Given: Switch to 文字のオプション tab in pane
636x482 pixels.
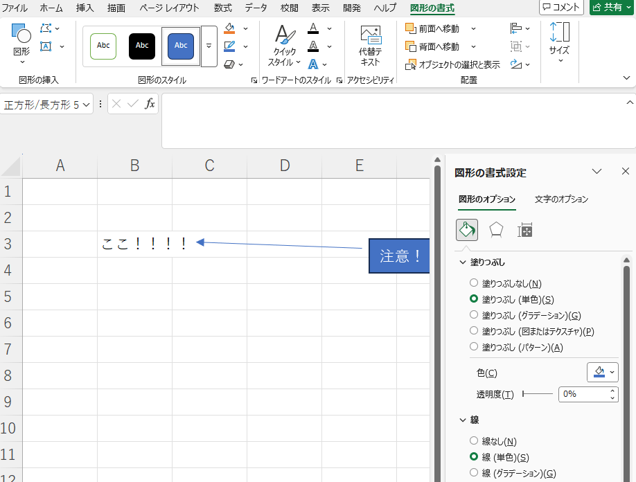Looking at the screenshot, I should [561, 199].
